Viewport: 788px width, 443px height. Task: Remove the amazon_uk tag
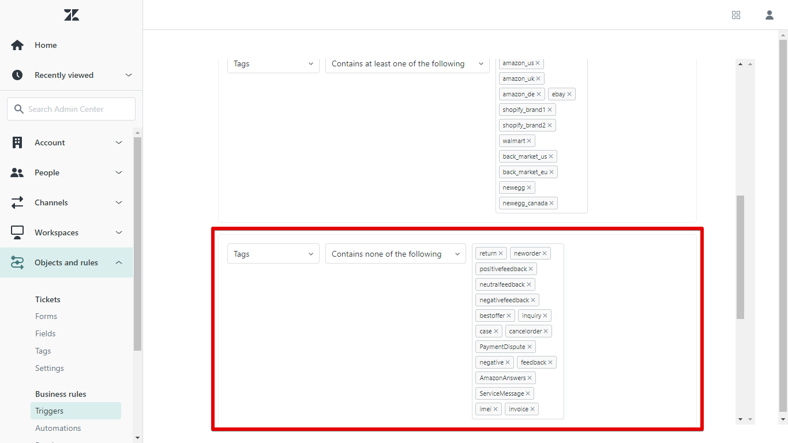pos(538,78)
